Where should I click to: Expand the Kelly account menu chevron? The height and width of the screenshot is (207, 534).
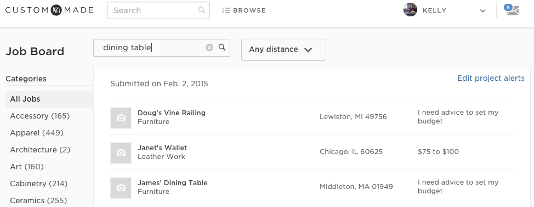[x=482, y=10]
